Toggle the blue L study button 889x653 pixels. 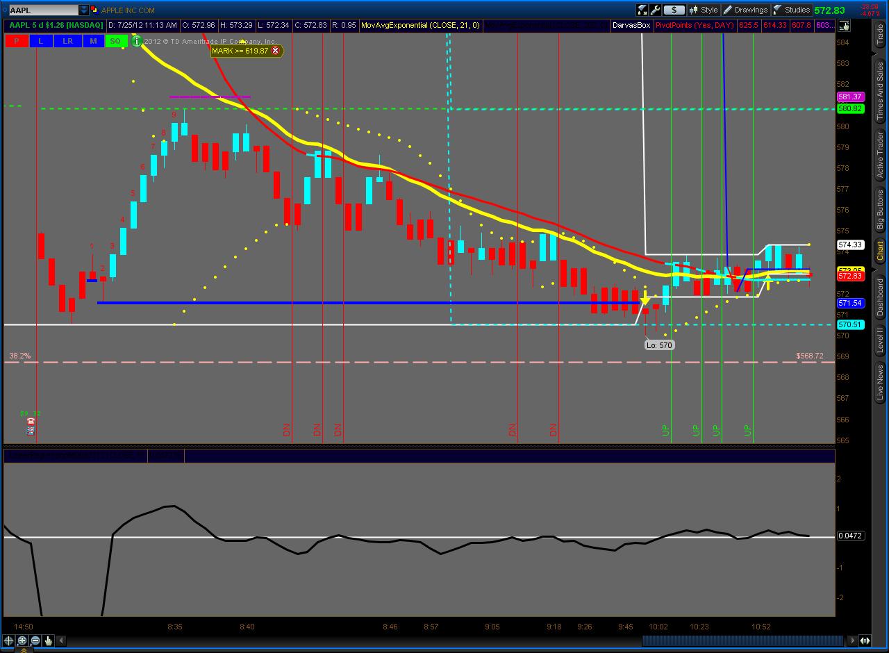pyautogui.click(x=41, y=41)
